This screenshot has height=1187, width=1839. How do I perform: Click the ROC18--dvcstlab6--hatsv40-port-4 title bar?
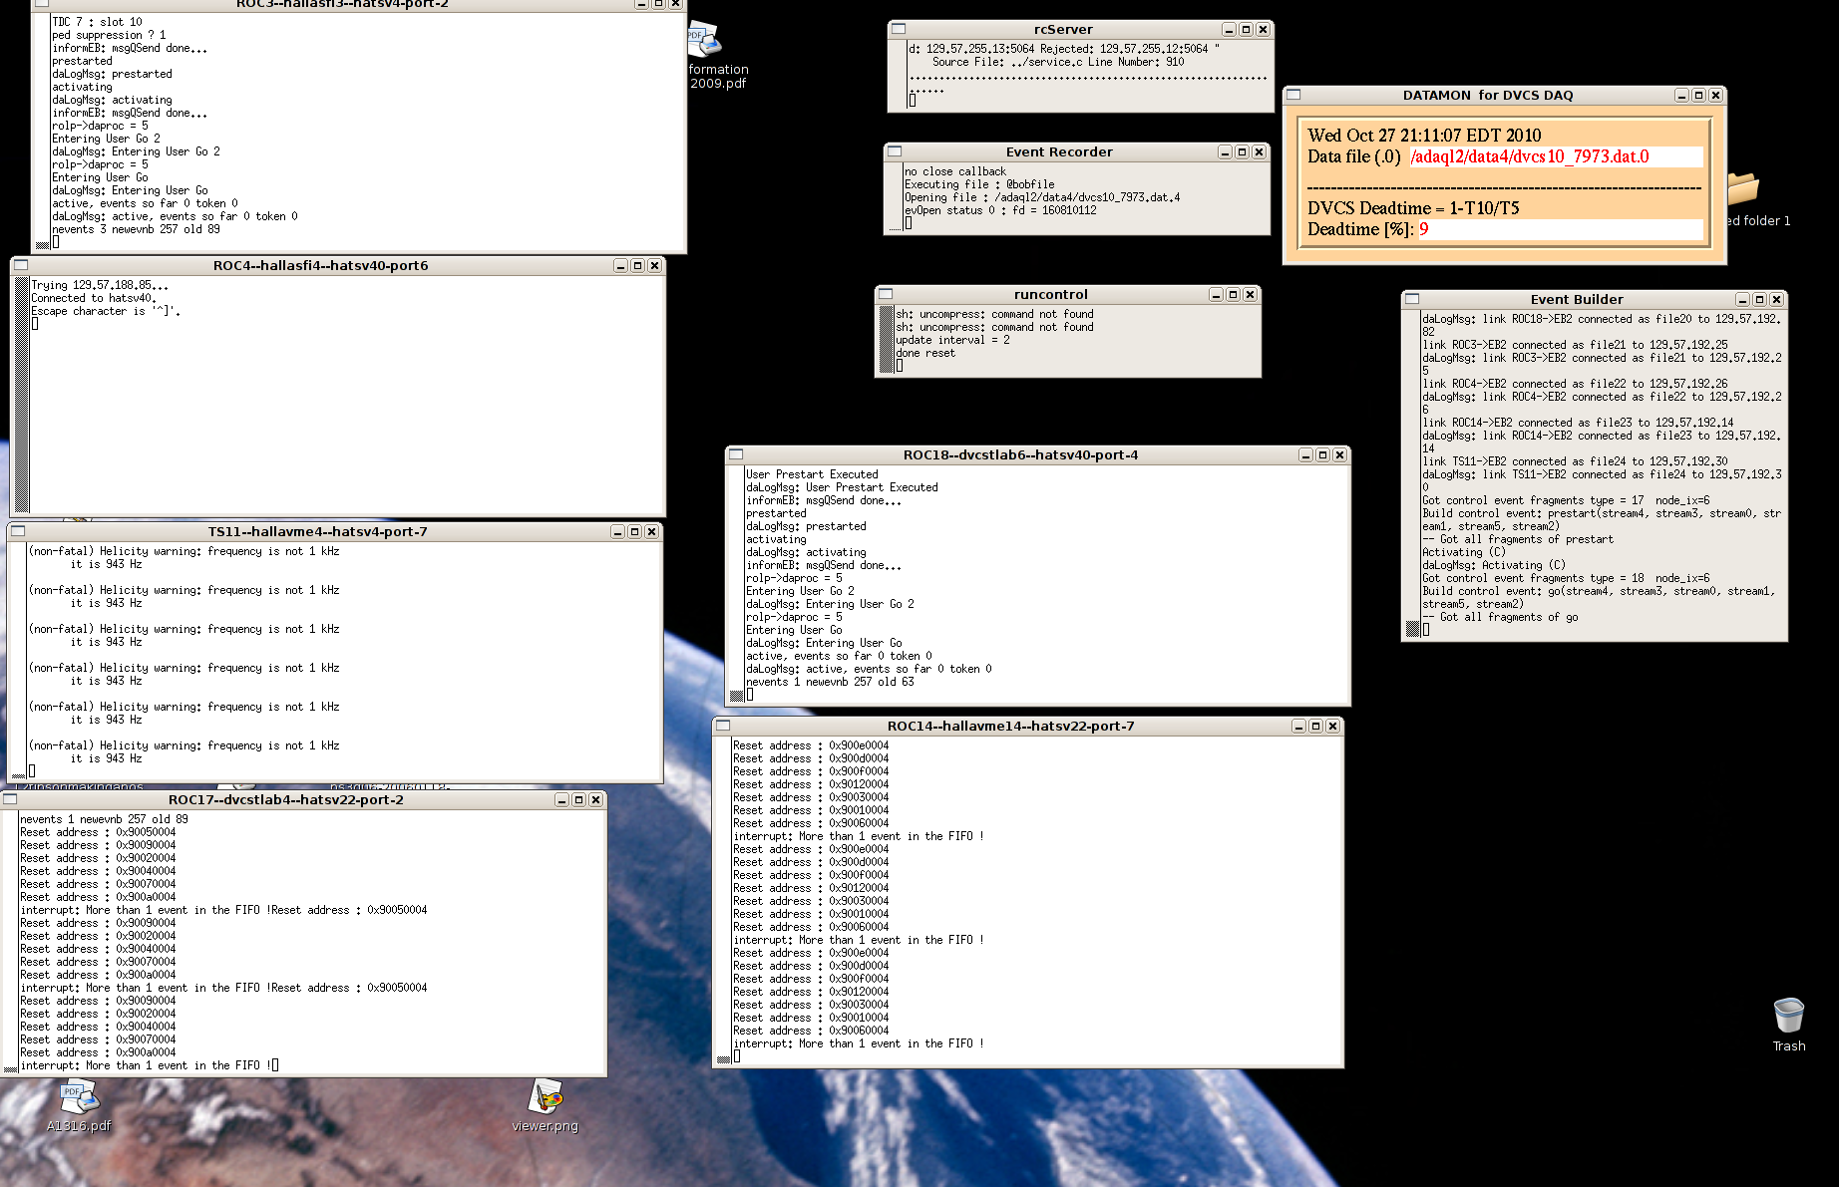(1020, 454)
